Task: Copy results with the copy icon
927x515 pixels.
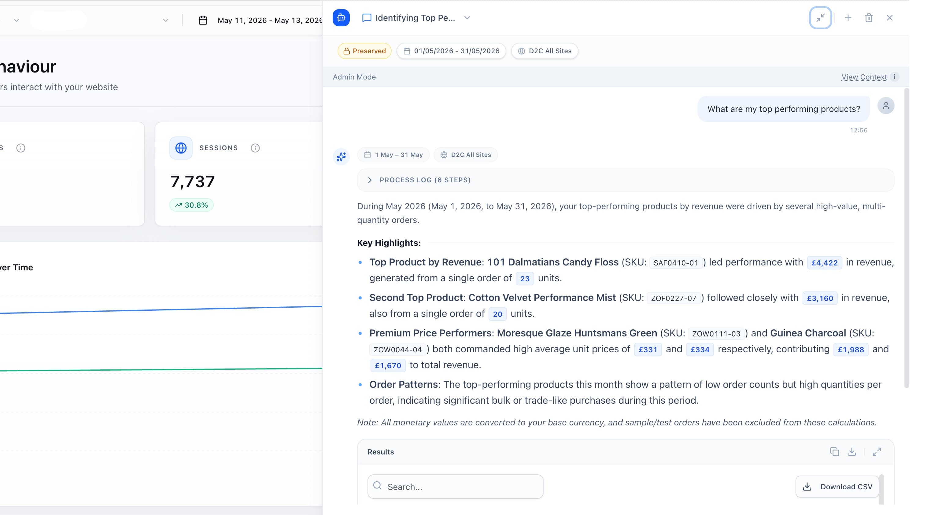Action: [834, 452]
